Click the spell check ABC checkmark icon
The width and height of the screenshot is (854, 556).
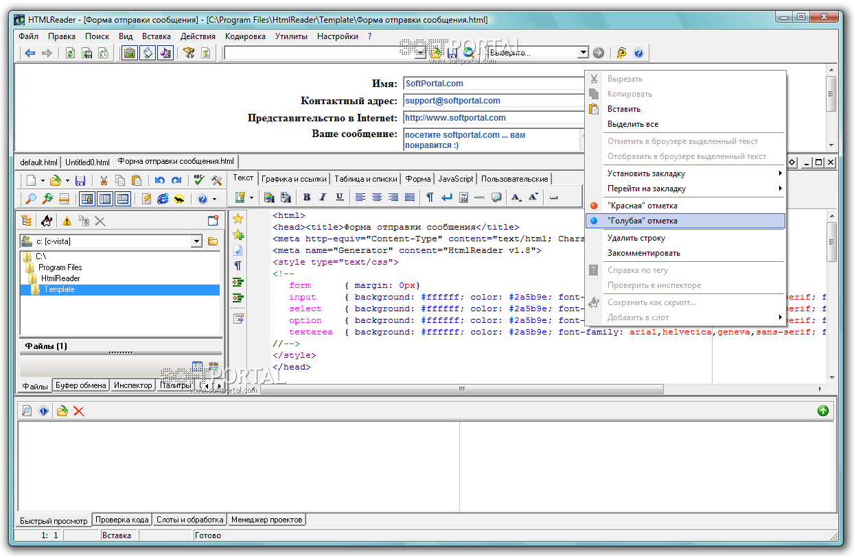[x=199, y=180]
